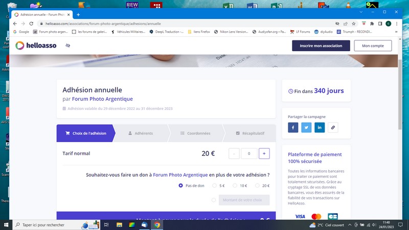Go to the Choix de l'adhésion step
This screenshot has height=230, width=409.
tap(86, 133)
